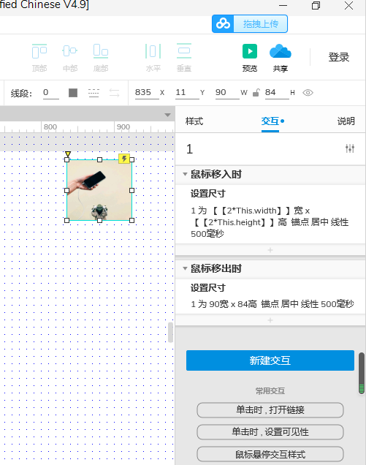Collapse the 鼠标移入时 event section
The height and width of the screenshot is (465, 366).
[x=185, y=174]
